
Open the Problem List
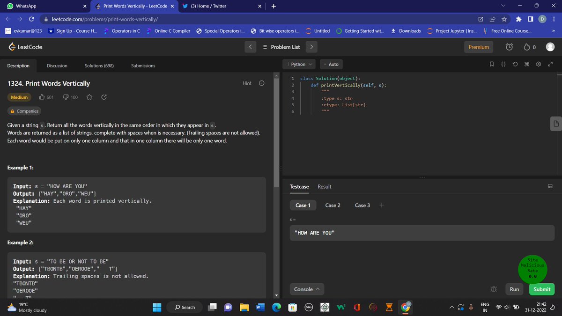pos(281,47)
